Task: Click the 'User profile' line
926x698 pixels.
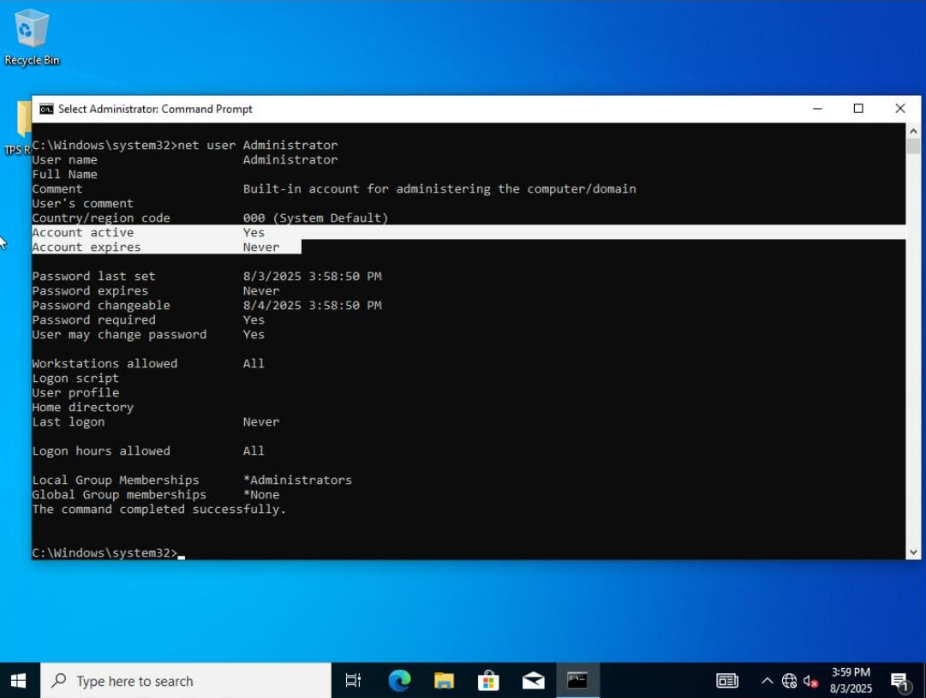Action: [75, 393]
